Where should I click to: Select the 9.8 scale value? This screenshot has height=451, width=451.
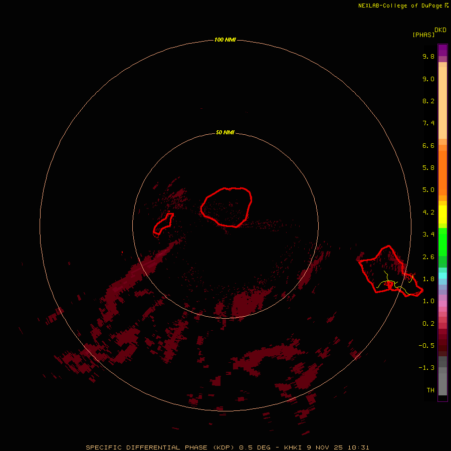pyautogui.click(x=428, y=56)
